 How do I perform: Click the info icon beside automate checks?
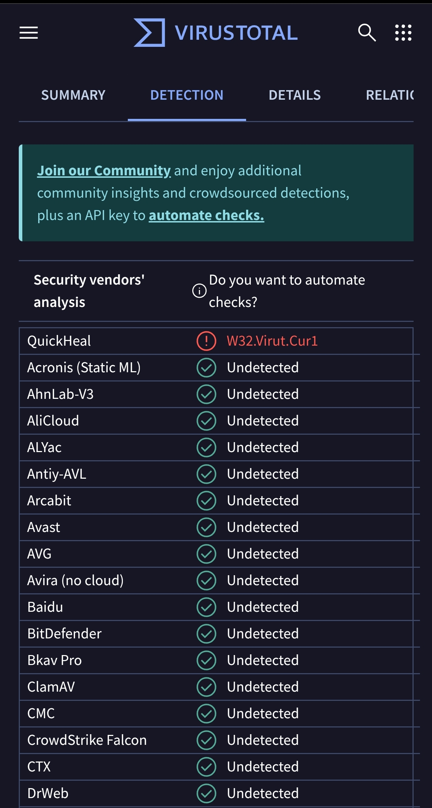coord(199,291)
